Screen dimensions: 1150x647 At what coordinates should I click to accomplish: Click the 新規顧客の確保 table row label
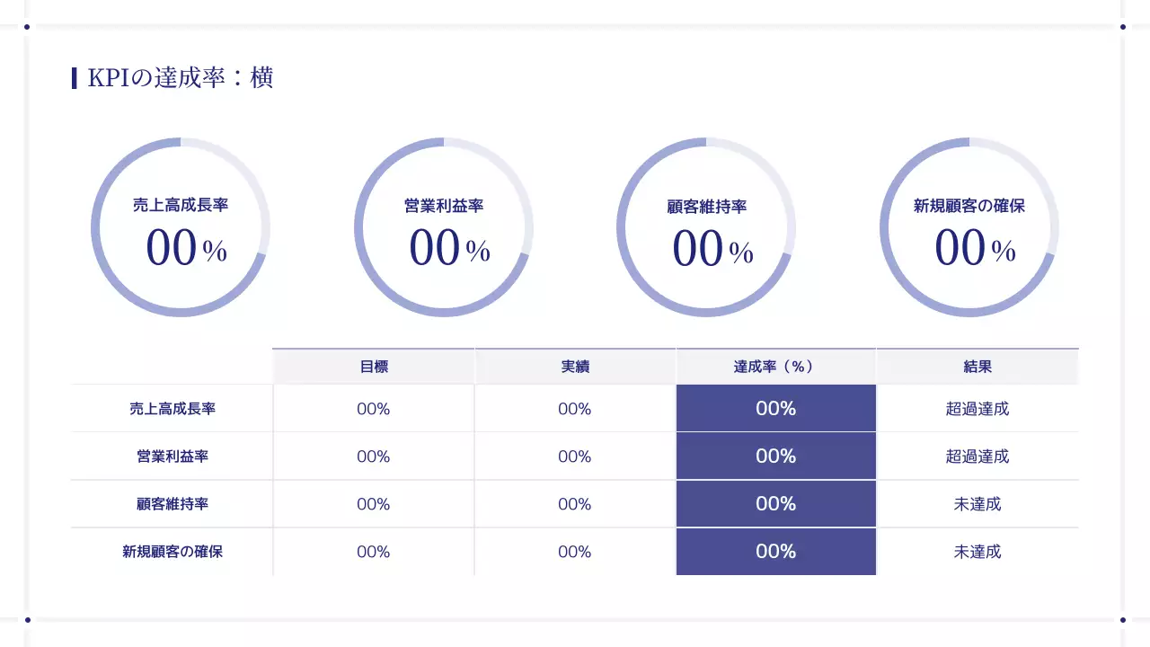pyautogui.click(x=172, y=552)
